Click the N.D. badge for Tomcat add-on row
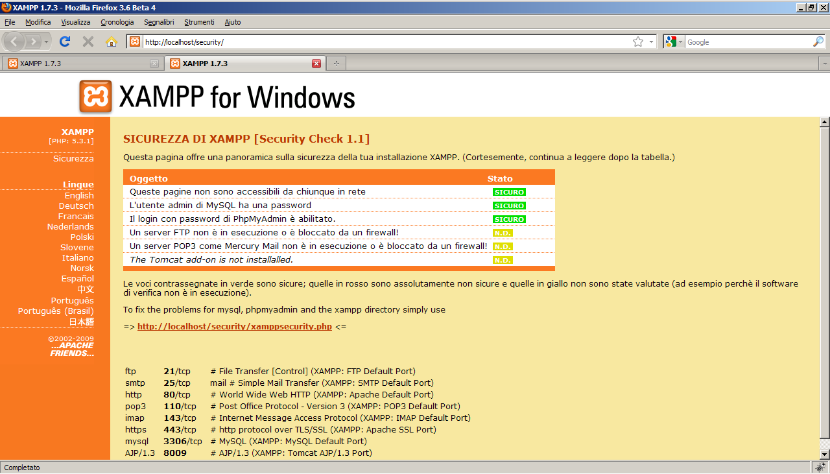 pos(503,260)
